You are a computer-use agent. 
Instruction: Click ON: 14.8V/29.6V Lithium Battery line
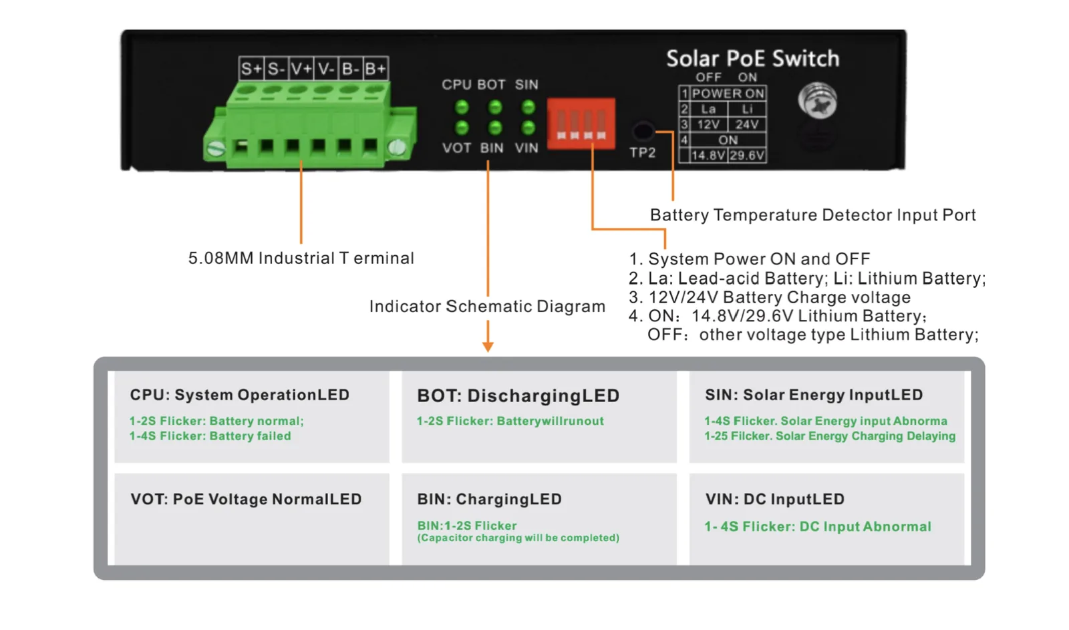click(777, 315)
